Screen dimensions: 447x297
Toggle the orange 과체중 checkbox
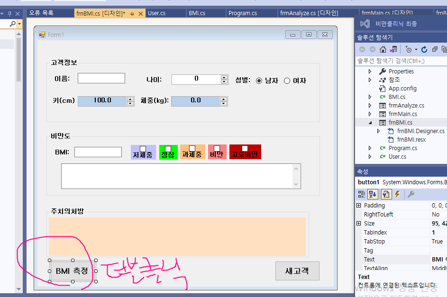tap(192, 148)
